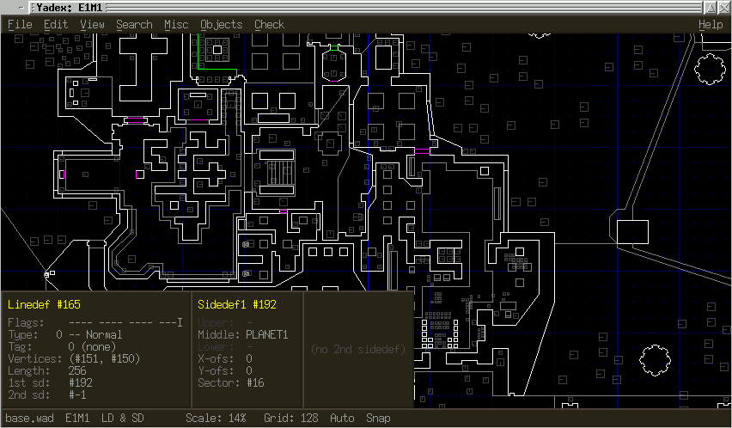Click the Middle texture PLANET1 value
Screen dimensions: 732x428
pos(267,335)
